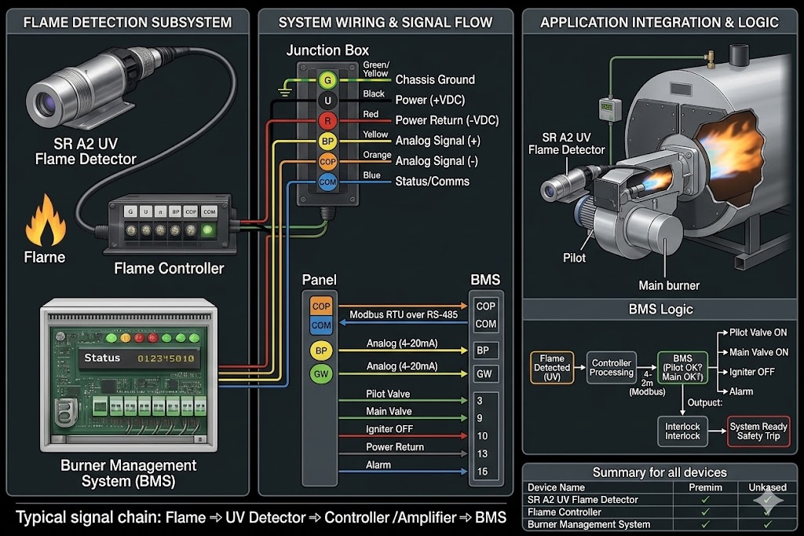Click the Interlock Interlock logic block
This screenshot has width=804, height=536.
tap(682, 431)
